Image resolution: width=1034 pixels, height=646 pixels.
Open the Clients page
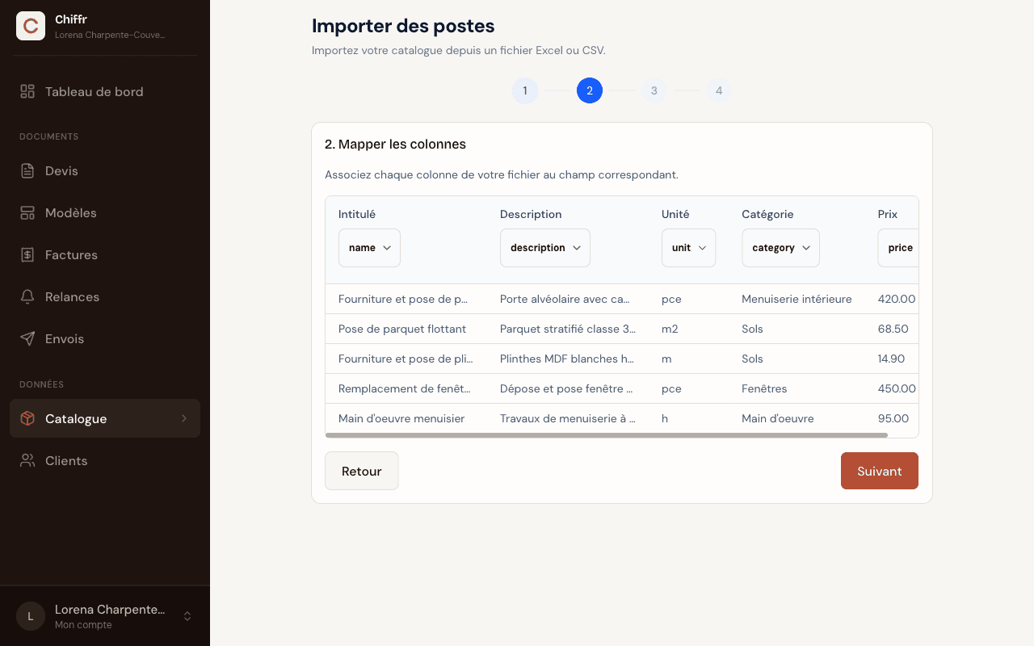(105, 460)
